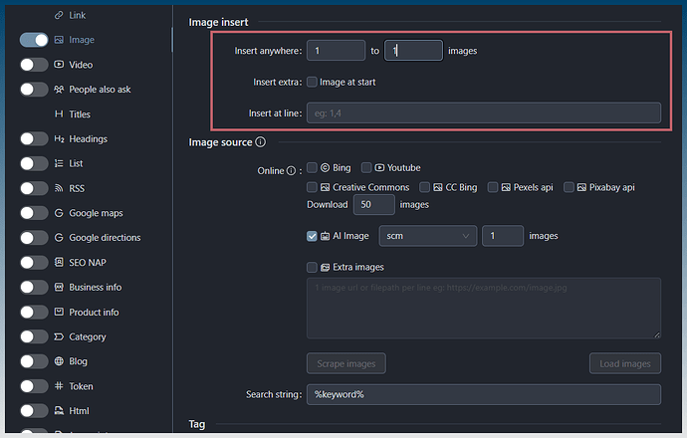Click the Scrape images button
The width and height of the screenshot is (687, 438).
[x=346, y=363]
